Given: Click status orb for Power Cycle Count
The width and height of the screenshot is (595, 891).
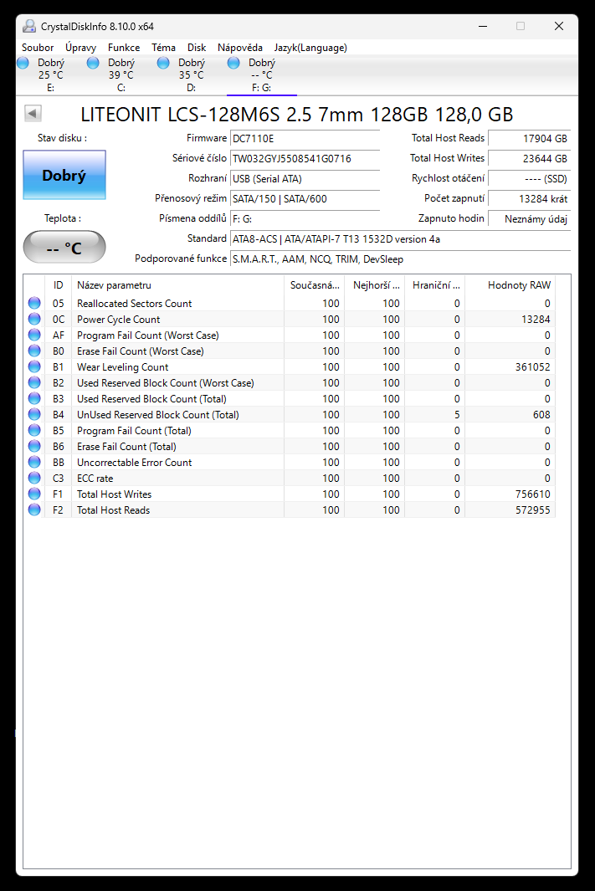Looking at the screenshot, I should (x=34, y=319).
